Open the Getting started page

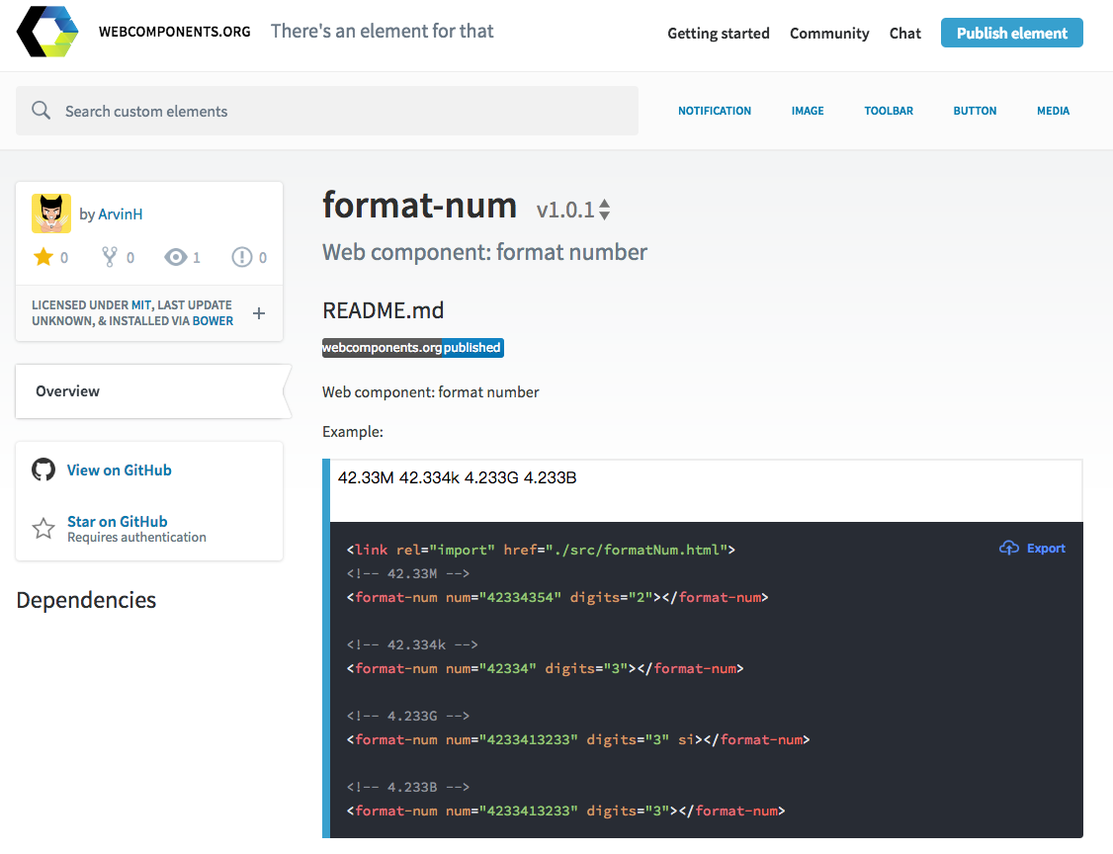(x=719, y=34)
